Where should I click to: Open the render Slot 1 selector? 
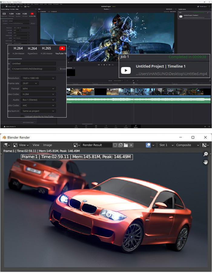(x=166, y=145)
